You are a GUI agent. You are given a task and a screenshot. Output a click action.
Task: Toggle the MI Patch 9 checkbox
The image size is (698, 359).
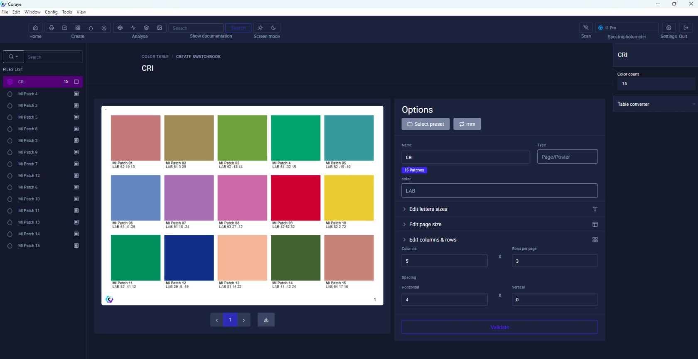point(76,152)
